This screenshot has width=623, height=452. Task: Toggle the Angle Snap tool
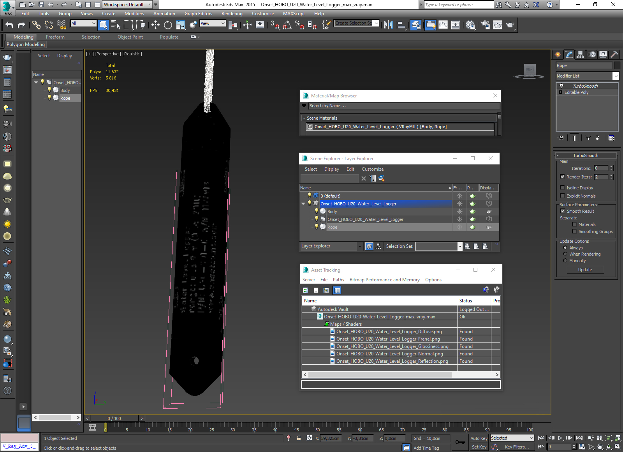click(x=287, y=25)
